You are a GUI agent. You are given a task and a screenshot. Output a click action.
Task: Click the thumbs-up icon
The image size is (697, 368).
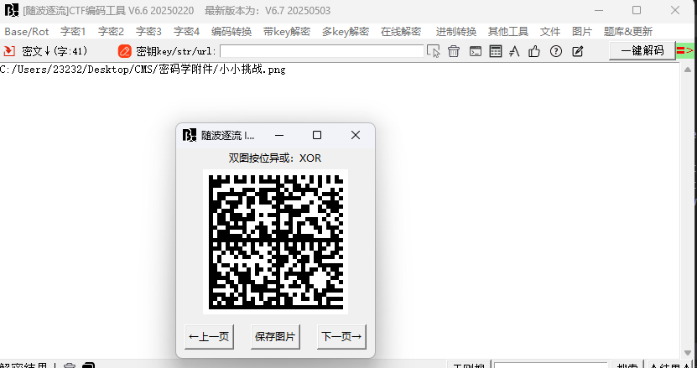coord(534,51)
